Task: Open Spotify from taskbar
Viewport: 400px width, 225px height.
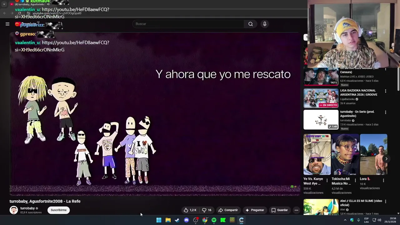Action: pyautogui.click(x=214, y=220)
